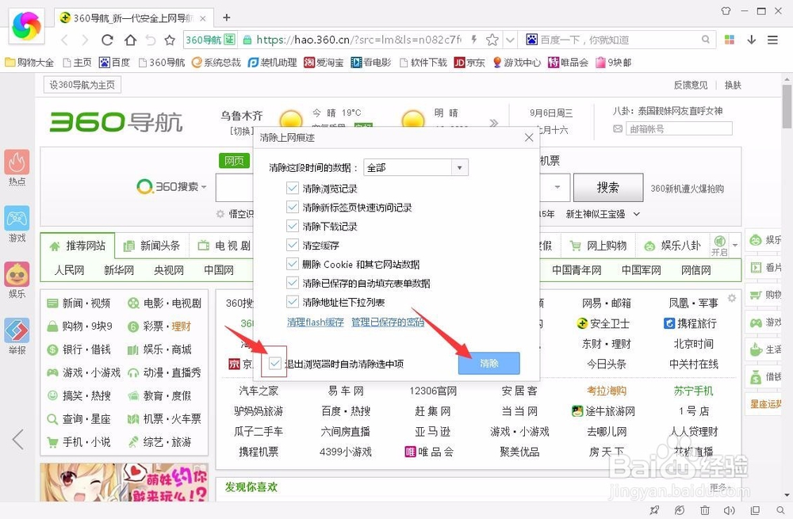The height and width of the screenshot is (519, 793).
Task: Click the download arrow icon in the toolbar
Action: [x=751, y=38]
